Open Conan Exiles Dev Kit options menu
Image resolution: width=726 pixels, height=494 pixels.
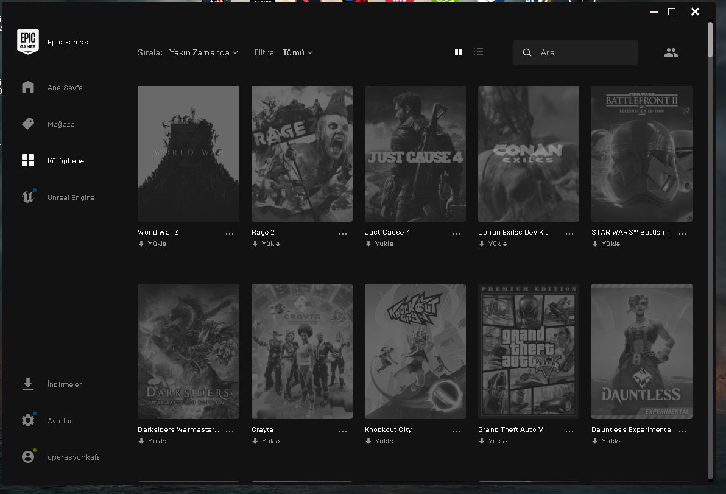tap(569, 234)
